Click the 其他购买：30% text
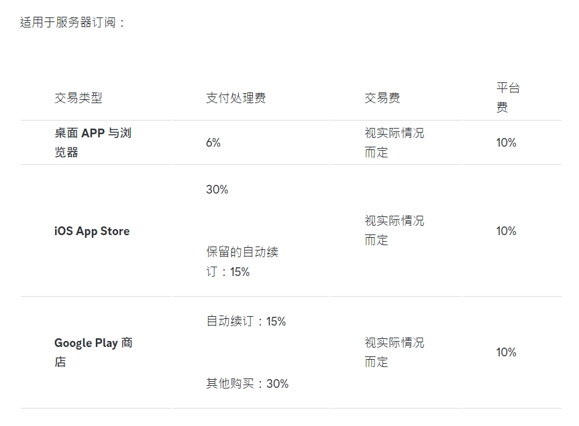 [x=247, y=384]
